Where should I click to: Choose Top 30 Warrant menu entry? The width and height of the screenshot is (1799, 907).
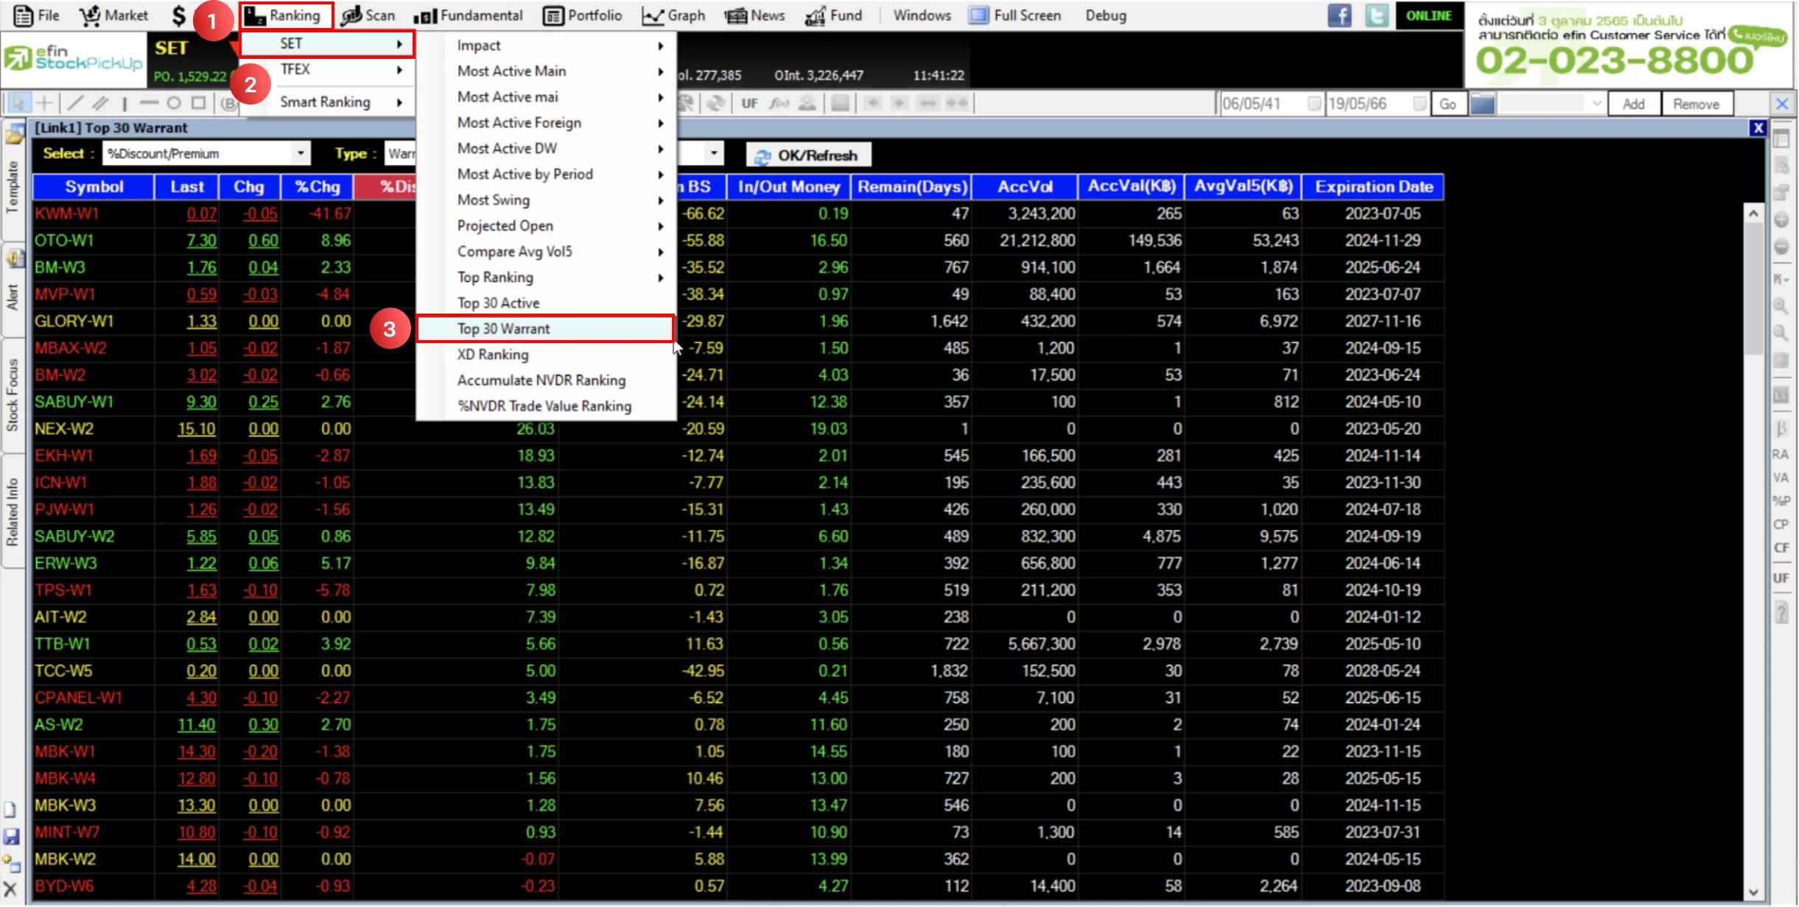[x=545, y=328]
